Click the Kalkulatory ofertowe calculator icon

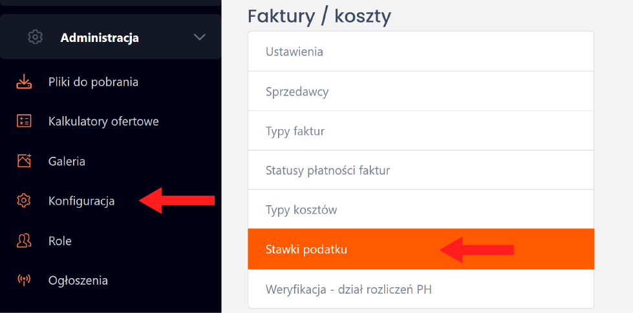point(24,121)
